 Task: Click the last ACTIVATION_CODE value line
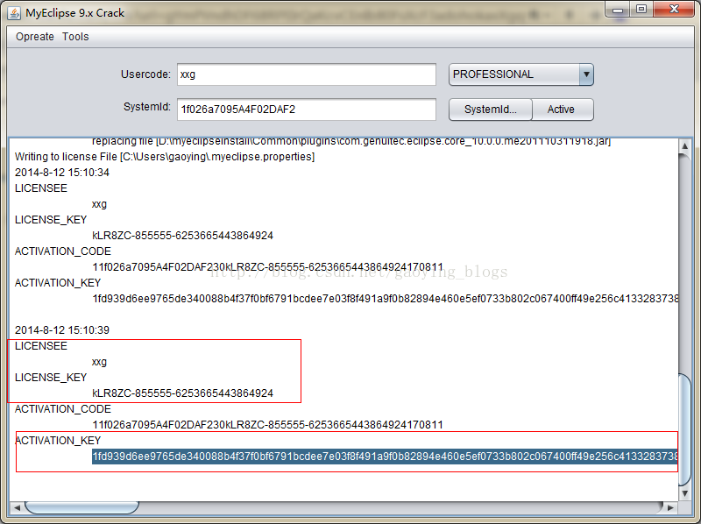pyautogui.click(x=267, y=425)
